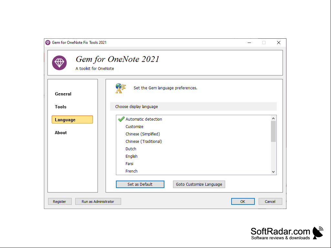Pick Dutch from the language list

click(x=131, y=149)
